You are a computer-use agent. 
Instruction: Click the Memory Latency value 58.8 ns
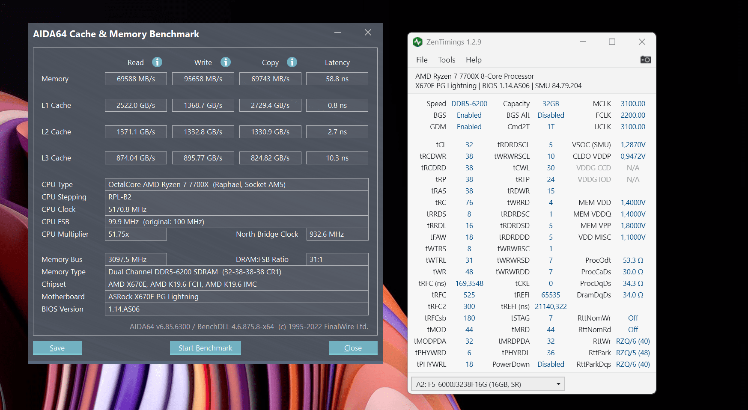pyautogui.click(x=337, y=79)
